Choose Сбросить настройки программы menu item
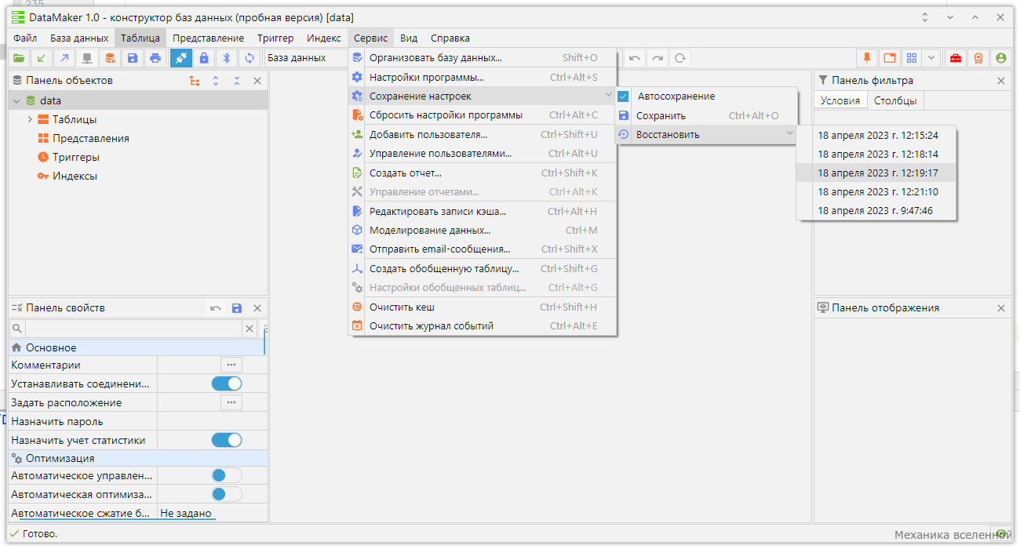Viewport: 1020px width, 549px height. [483, 115]
